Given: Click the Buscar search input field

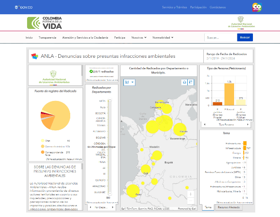Looking at the screenshot, I should 220,37.
